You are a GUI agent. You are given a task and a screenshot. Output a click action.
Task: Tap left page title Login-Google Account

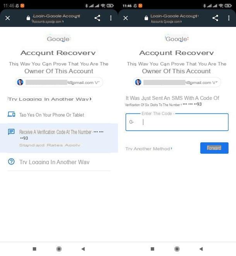[56, 16]
